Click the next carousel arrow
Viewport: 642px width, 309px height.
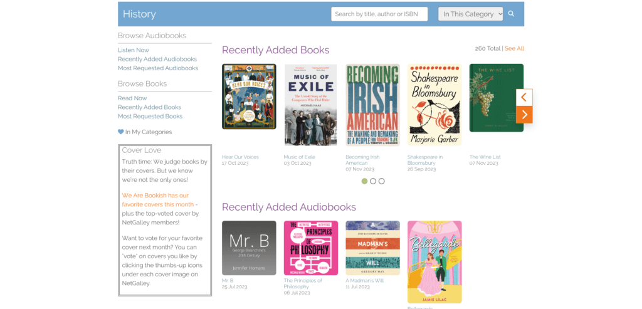(524, 115)
